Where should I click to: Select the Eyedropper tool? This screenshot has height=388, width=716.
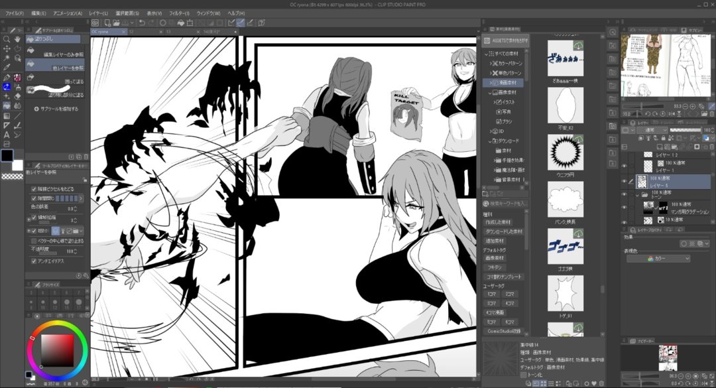coord(7,68)
